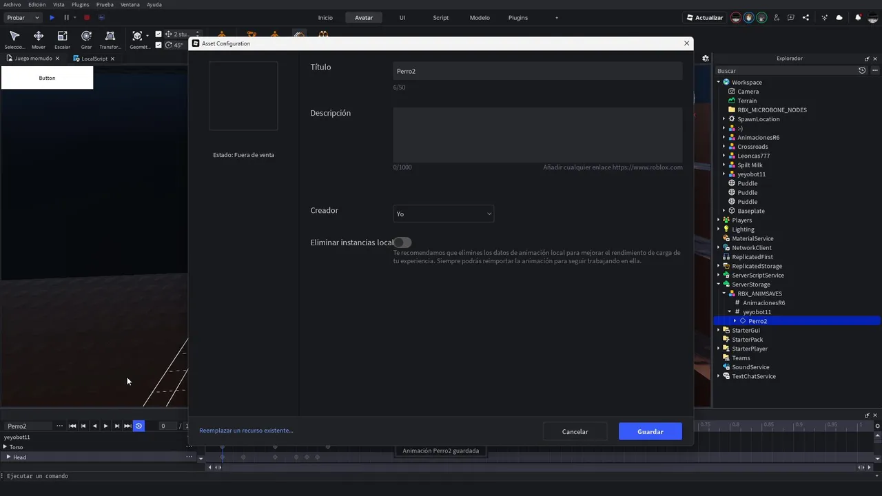Open the viewport settings gear icon
The width and height of the screenshot is (882, 496).
click(x=706, y=59)
